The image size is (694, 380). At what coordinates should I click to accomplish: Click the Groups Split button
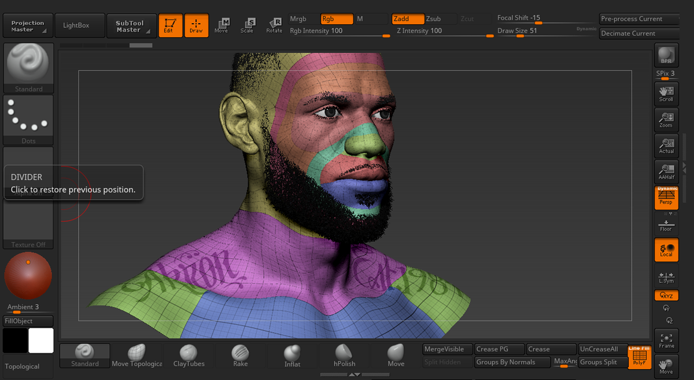pyautogui.click(x=603, y=362)
